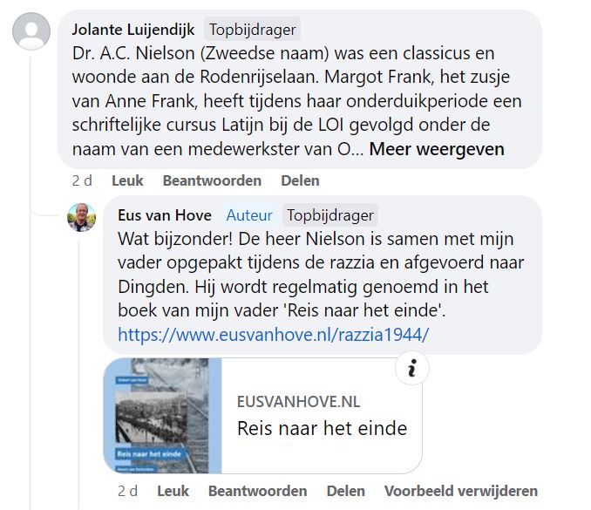Open 'Reis naar het einde' preview title
The height and width of the screenshot is (510, 591).
[323, 429]
